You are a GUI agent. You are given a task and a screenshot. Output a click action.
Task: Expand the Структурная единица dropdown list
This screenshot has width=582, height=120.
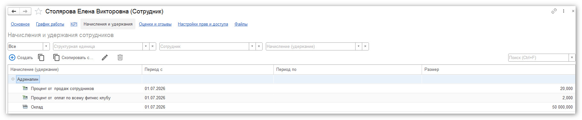[x=146, y=47]
